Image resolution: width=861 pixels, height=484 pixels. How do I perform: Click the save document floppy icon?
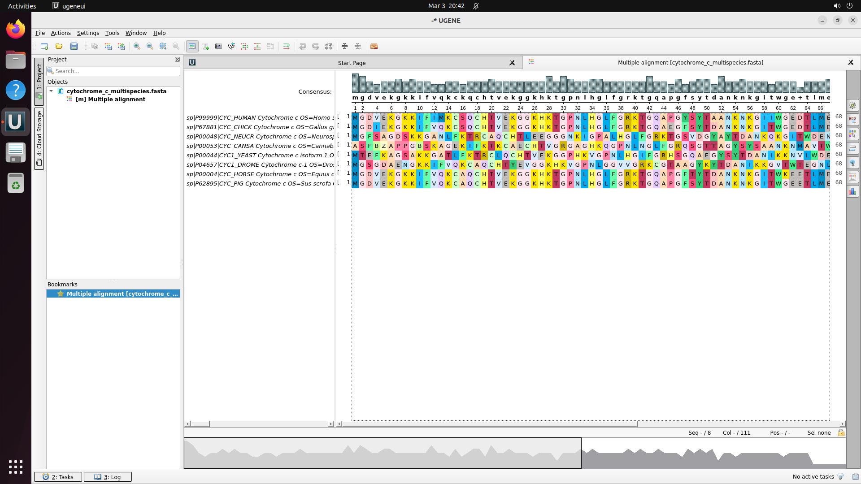click(74, 46)
